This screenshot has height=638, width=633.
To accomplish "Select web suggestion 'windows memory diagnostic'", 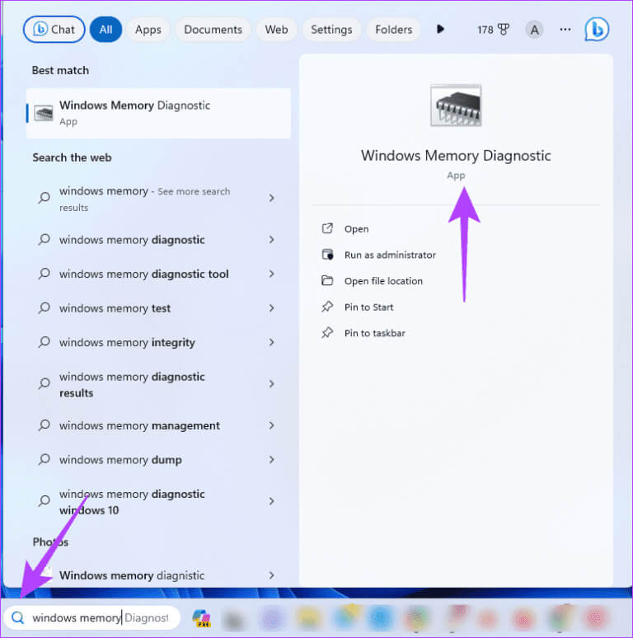I will pos(157,240).
